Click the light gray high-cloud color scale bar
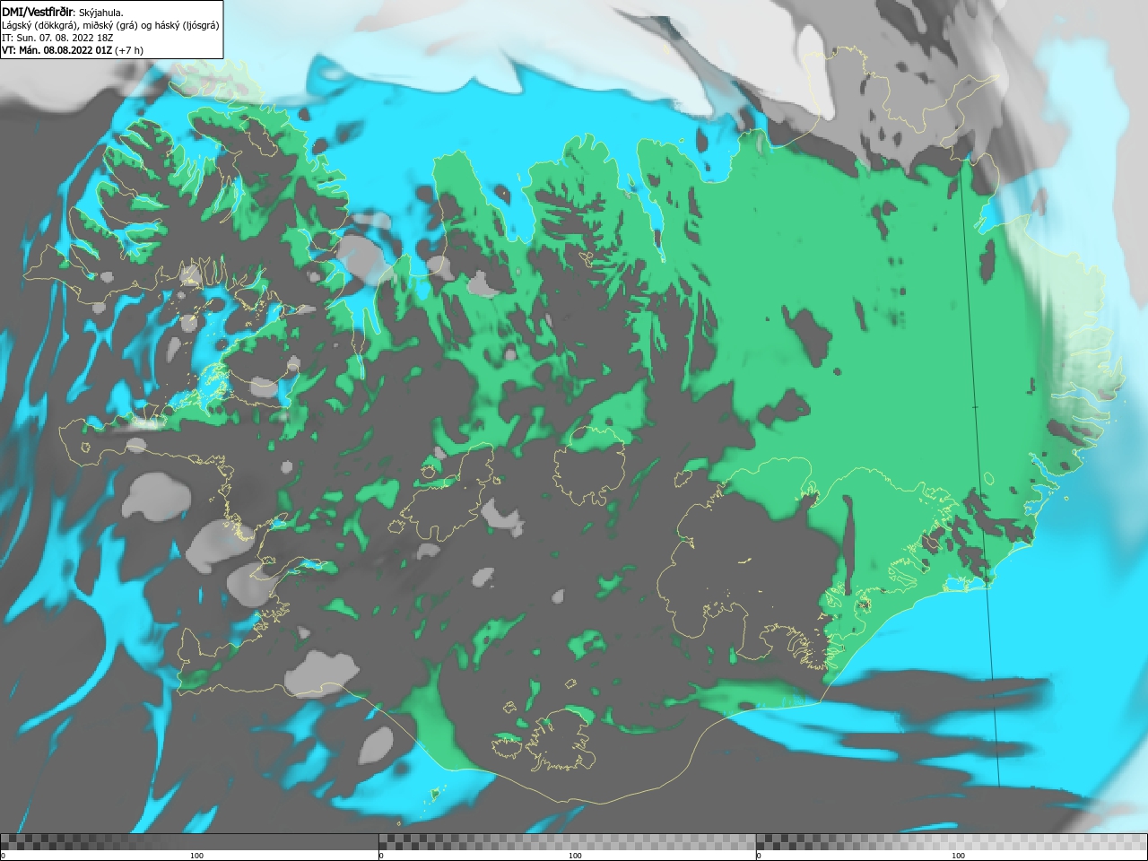1148x861 pixels. [x=952, y=841]
